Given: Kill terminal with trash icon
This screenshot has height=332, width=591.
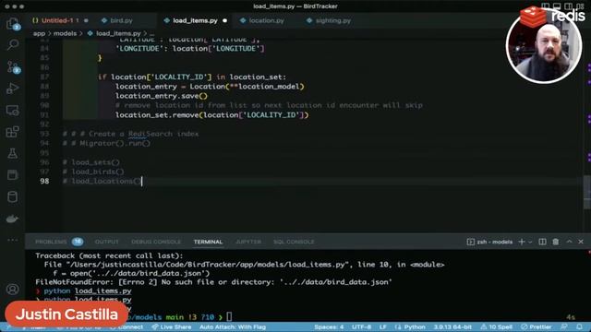Looking at the screenshot, I should [x=556, y=242].
